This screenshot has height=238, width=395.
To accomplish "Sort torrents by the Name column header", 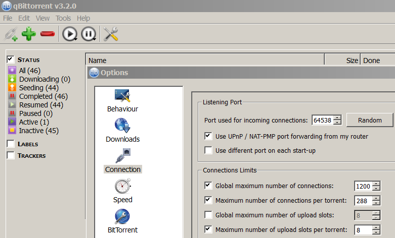I will point(205,60).
